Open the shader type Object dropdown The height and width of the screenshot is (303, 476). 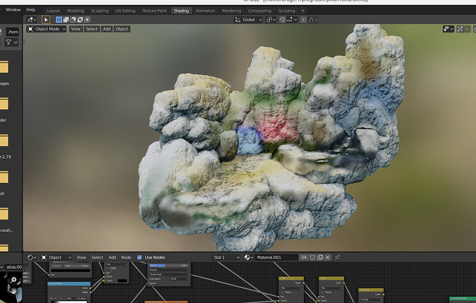pos(56,257)
